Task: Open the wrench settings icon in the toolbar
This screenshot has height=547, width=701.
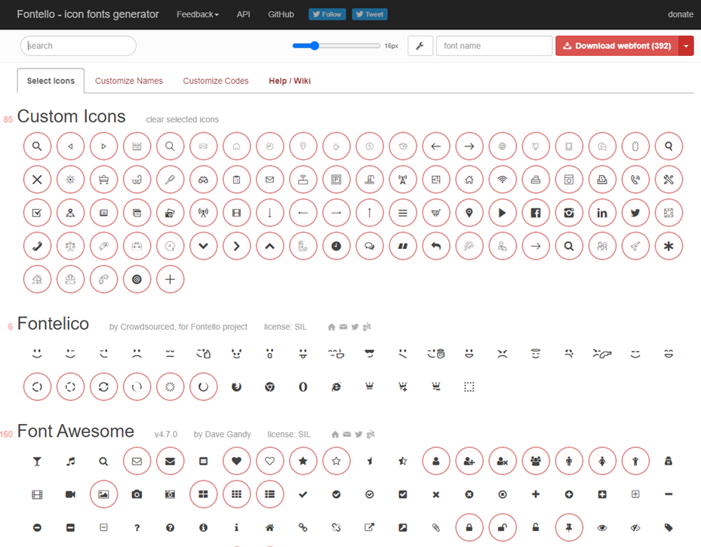Action: tap(420, 45)
